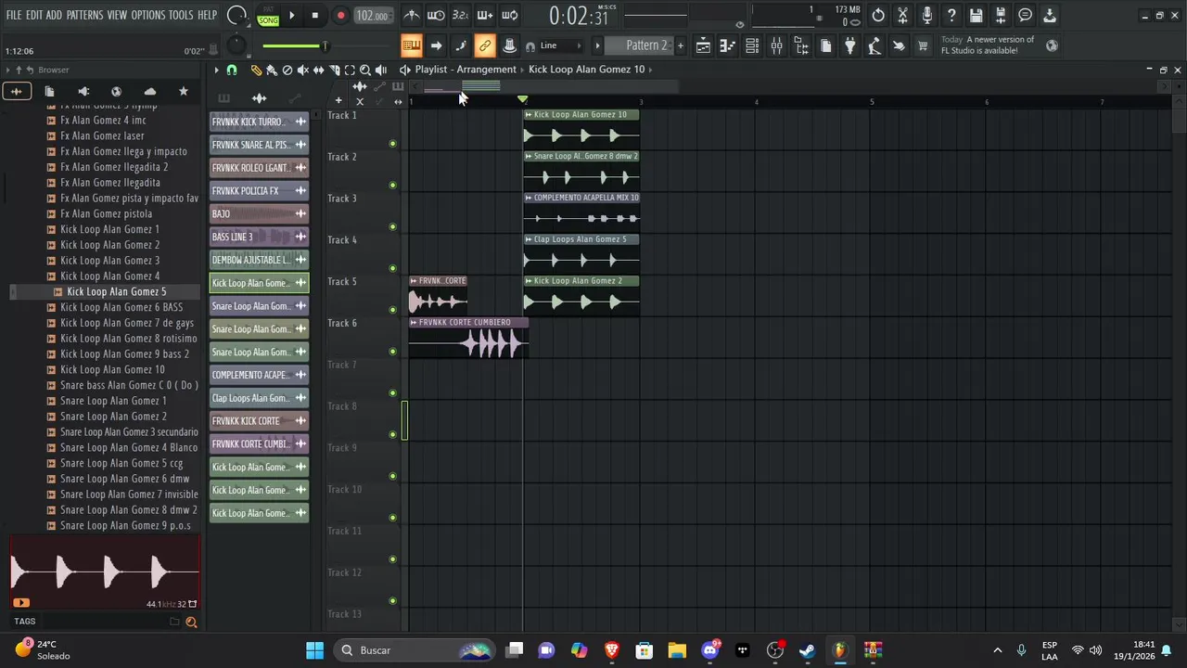The height and width of the screenshot is (668, 1187).
Task: Mute Track 6 using its green switch
Action: [x=392, y=352]
